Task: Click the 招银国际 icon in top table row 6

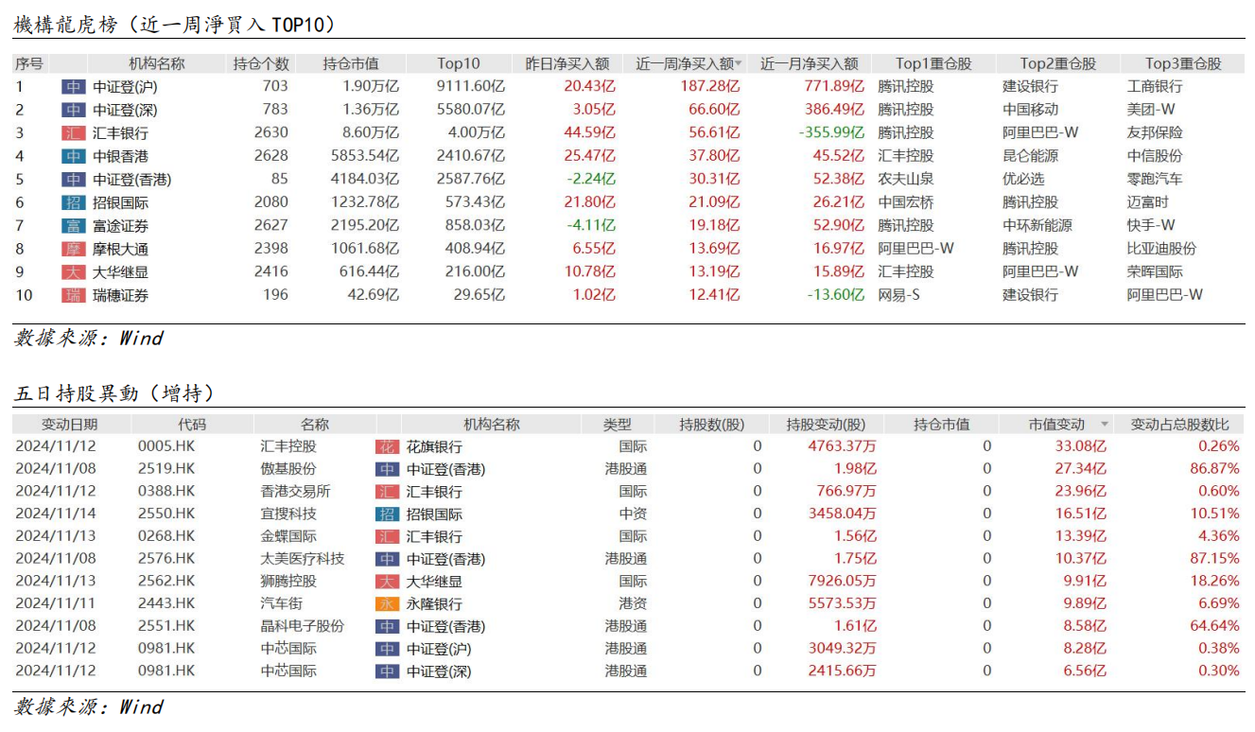Action: 74,202
